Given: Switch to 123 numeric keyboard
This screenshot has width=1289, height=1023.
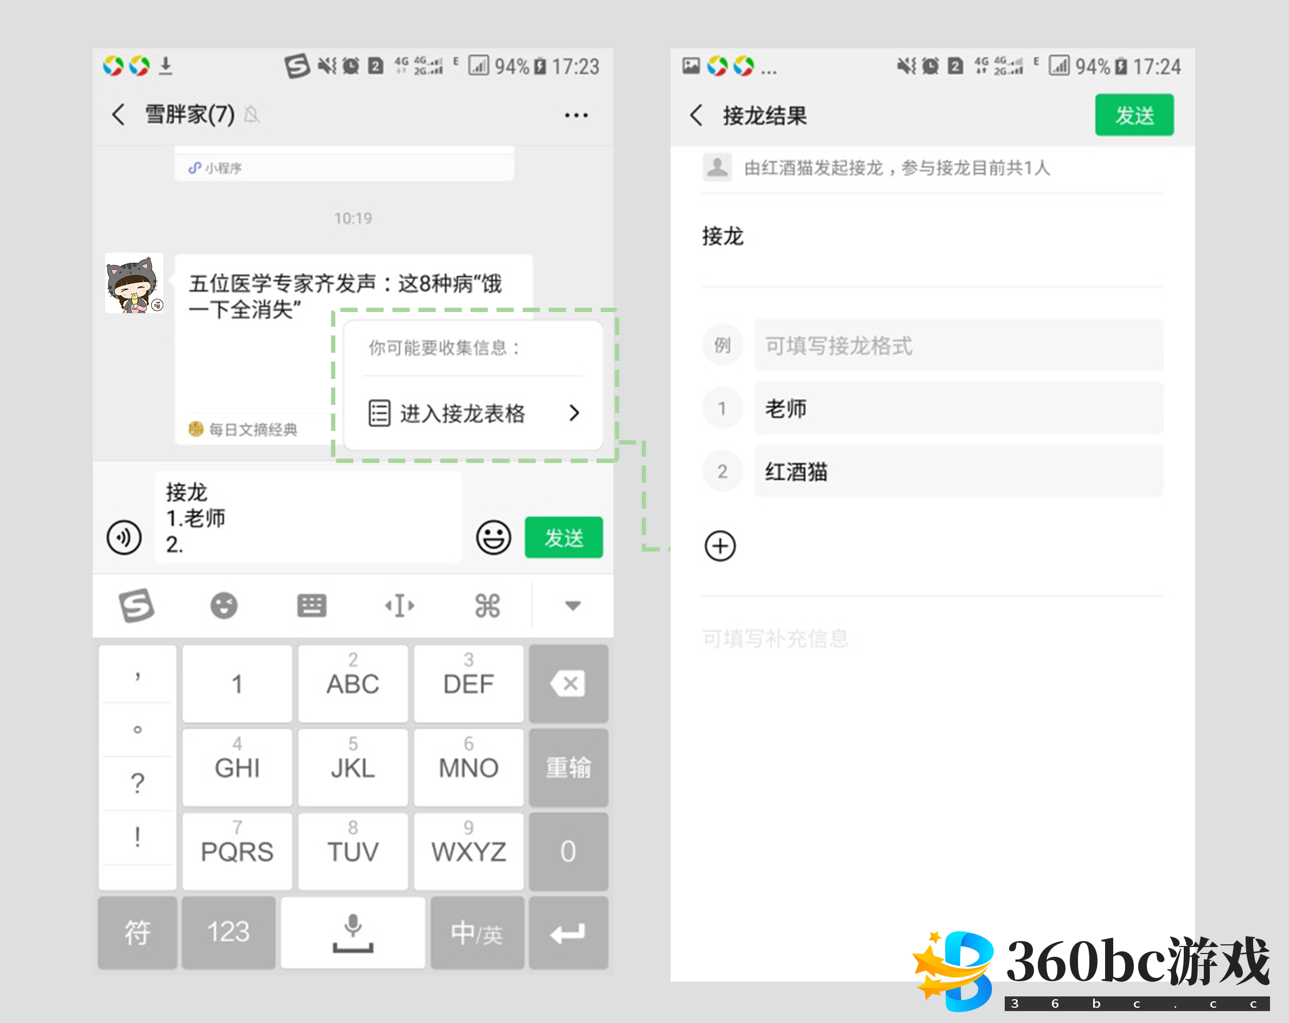Looking at the screenshot, I should (x=228, y=932).
